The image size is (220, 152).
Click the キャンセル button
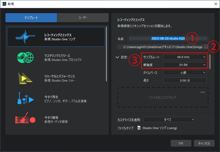pyautogui.click(x=204, y=143)
